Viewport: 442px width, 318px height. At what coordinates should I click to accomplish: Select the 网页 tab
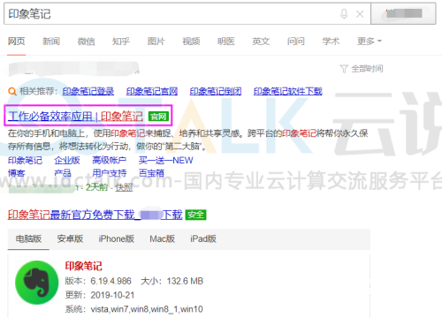point(17,42)
